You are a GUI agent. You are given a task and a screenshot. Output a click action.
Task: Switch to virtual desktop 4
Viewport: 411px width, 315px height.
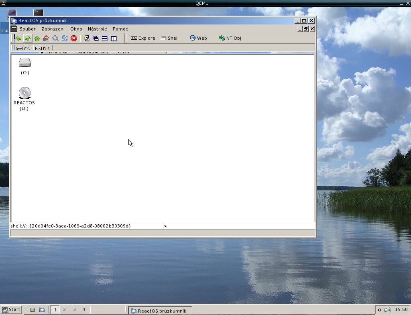(84, 309)
